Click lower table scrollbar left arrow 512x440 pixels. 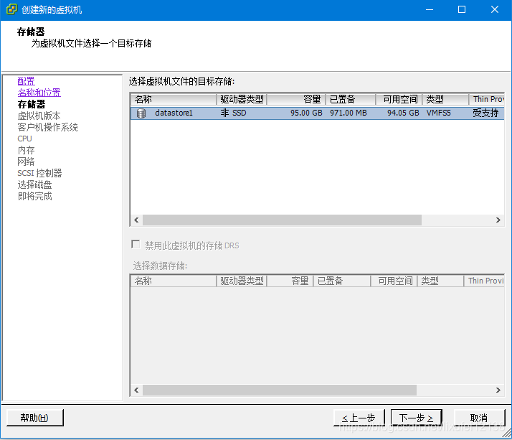tap(136, 390)
